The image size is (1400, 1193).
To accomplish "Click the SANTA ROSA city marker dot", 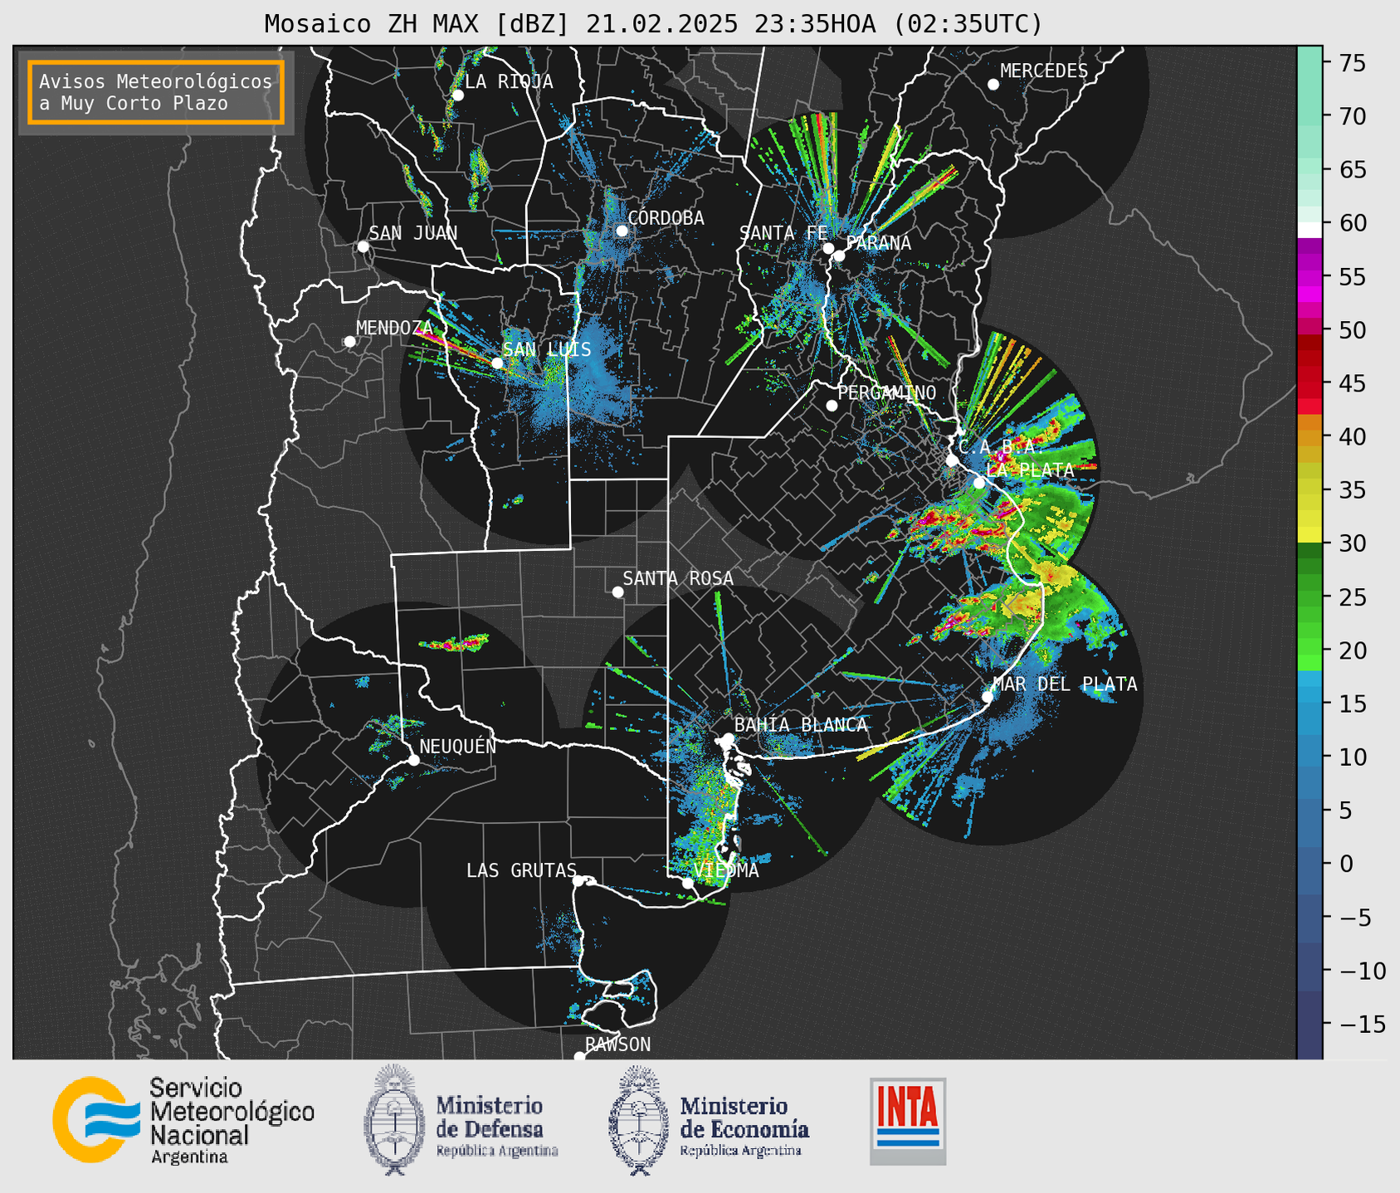I will click(x=617, y=592).
